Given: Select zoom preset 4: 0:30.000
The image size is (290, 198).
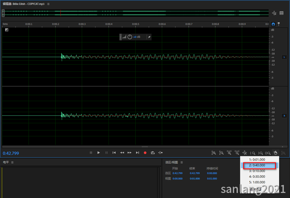Looking at the screenshot, I should pyautogui.click(x=260, y=177).
